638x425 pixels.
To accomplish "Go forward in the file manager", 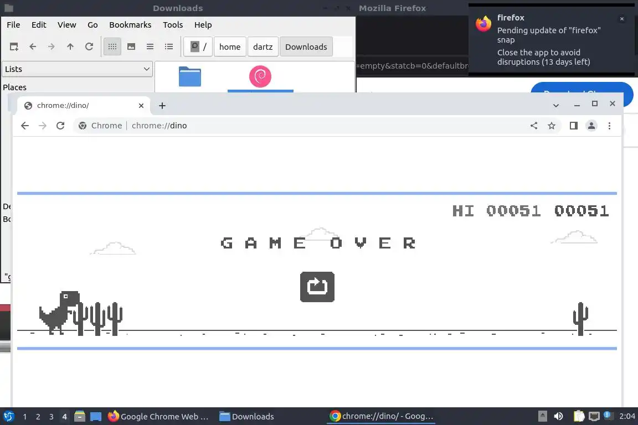I will [x=52, y=47].
